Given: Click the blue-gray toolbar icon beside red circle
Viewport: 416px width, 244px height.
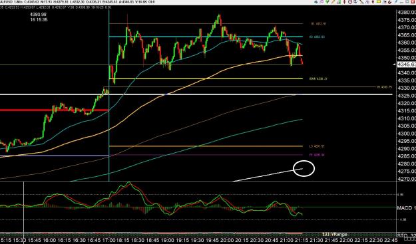Looking at the screenshot, I should [x=355, y=1].
